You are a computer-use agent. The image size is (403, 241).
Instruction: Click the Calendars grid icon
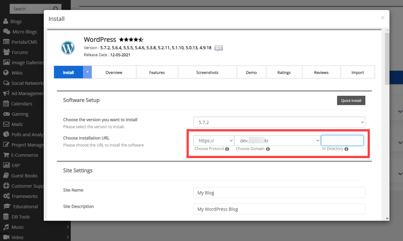click(x=6, y=103)
